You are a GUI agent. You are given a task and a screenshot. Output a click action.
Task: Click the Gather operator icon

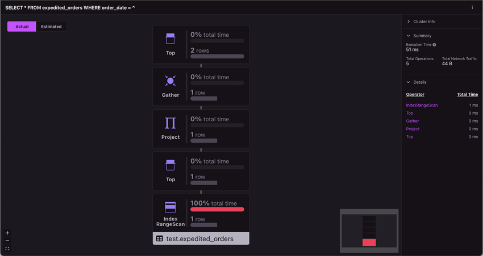(170, 81)
